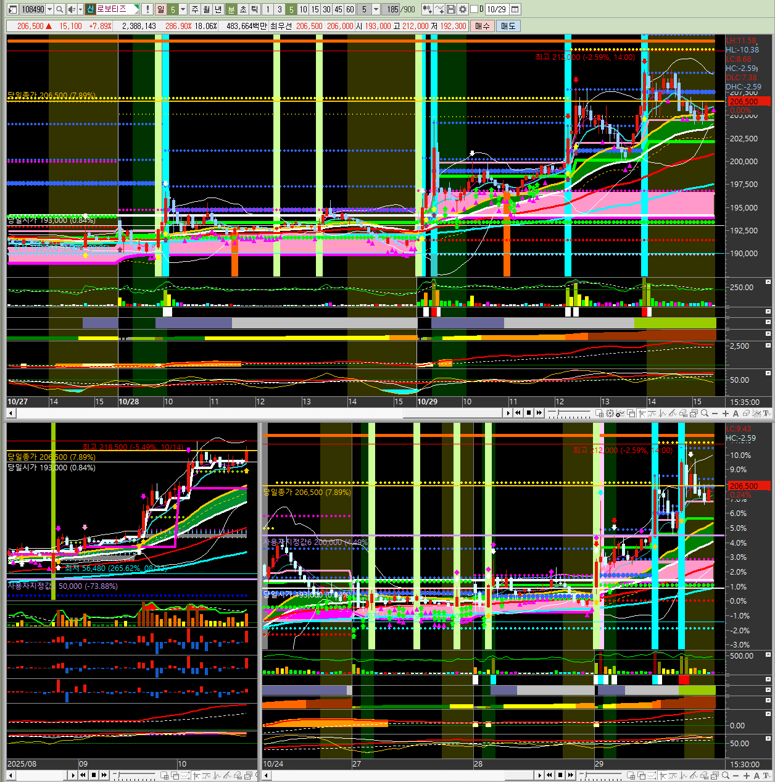
Task: Select the 60-minute interval button
Action: tap(350, 9)
